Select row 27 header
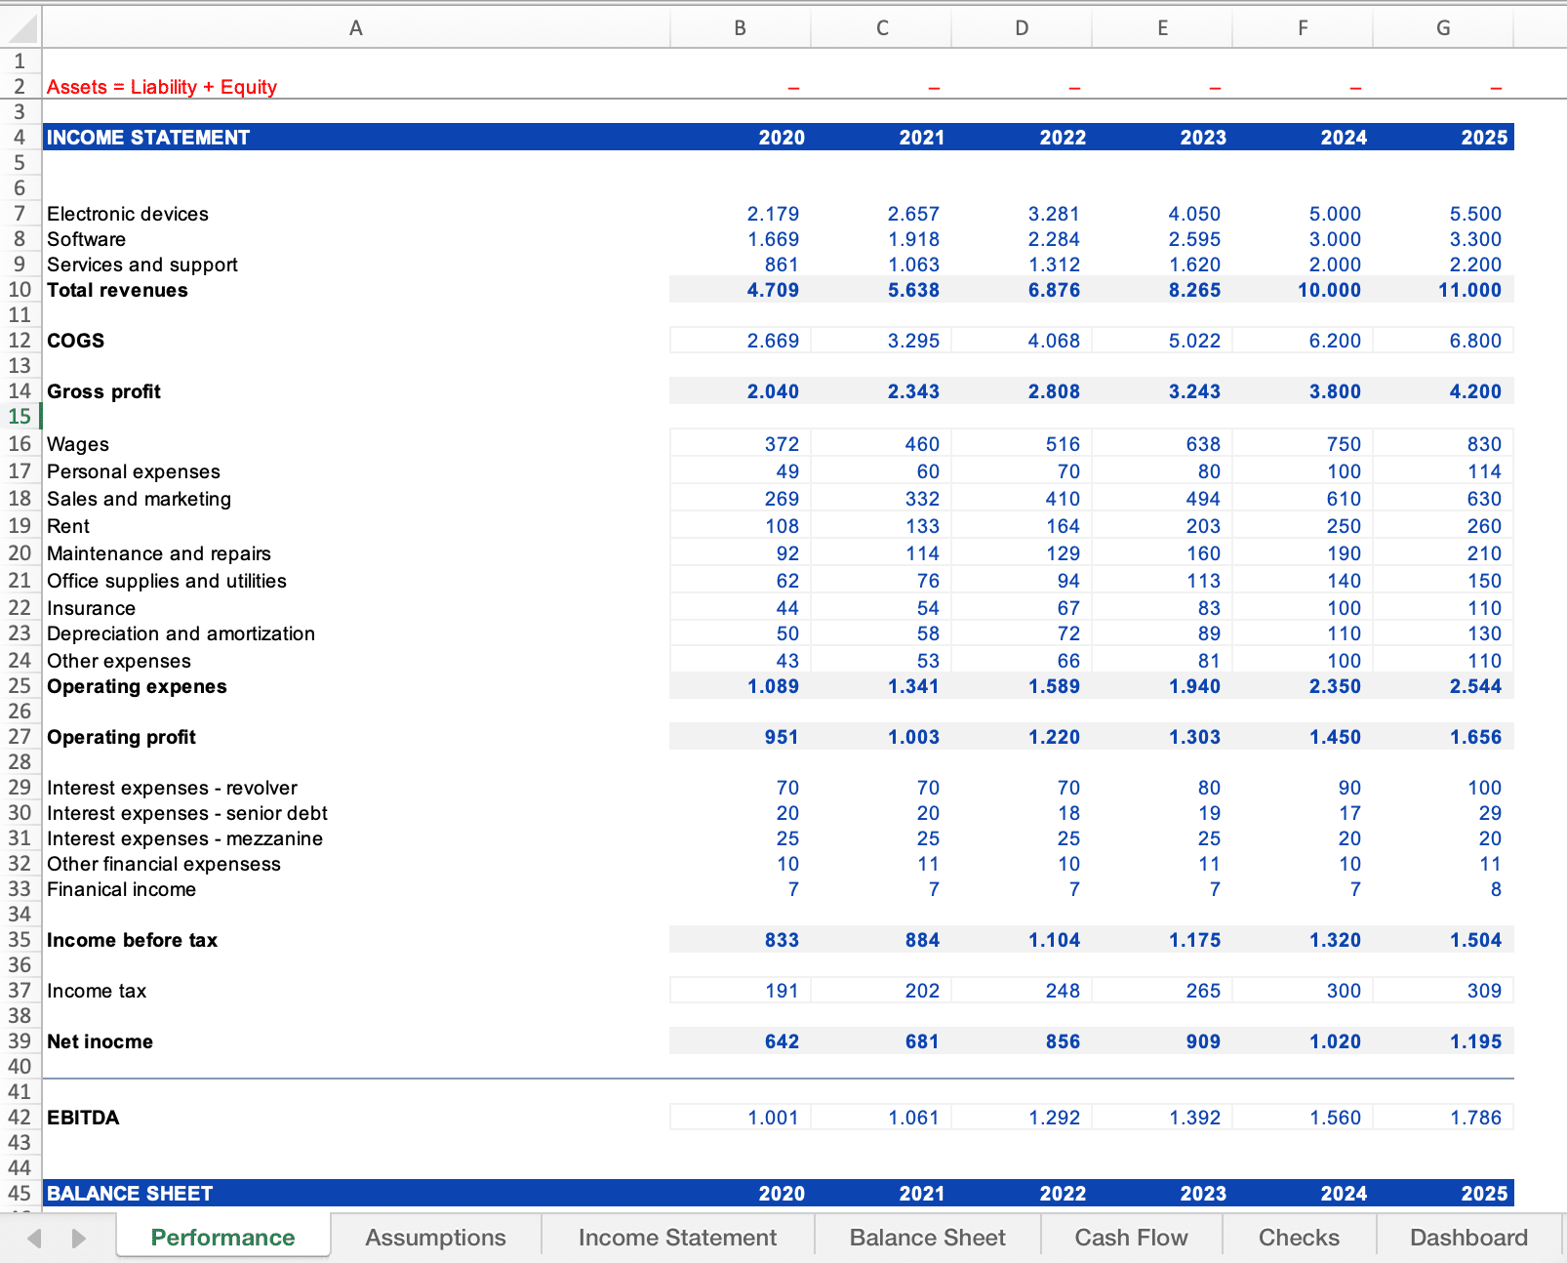Screen dimensions: 1567x1263 point(20,737)
